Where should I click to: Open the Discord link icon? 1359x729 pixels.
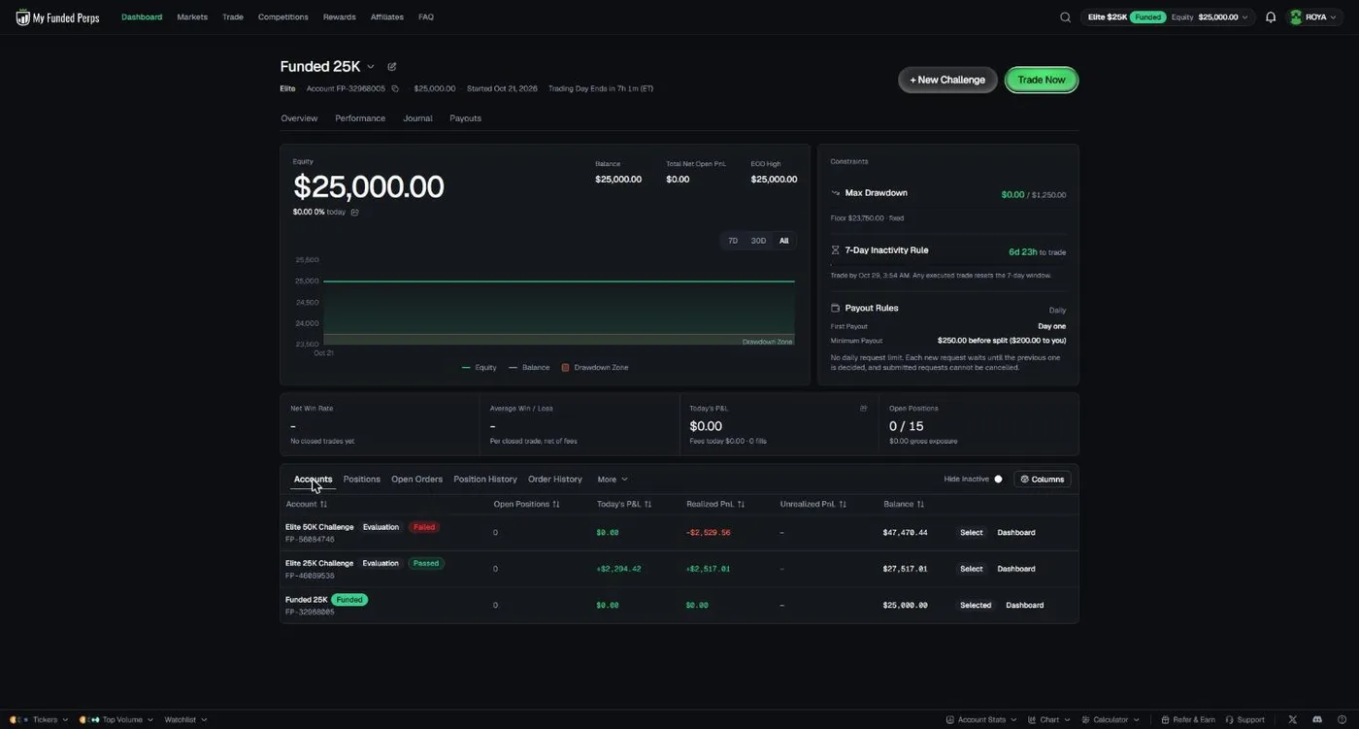click(1317, 719)
